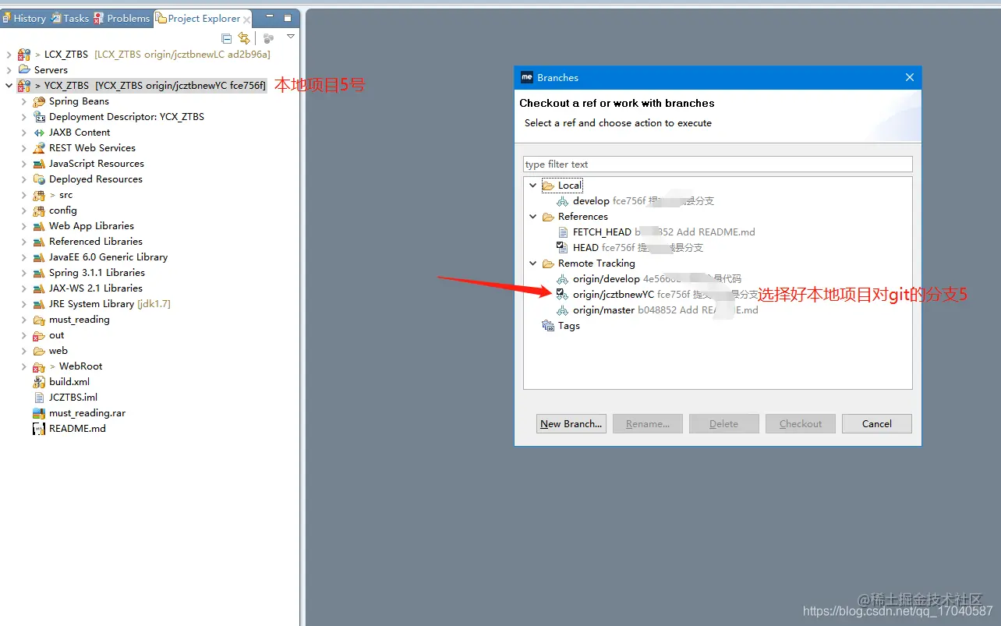This screenshot has height=626, width=1001.
Task: Collapse the Local branches folder
Action: [533, 186]
